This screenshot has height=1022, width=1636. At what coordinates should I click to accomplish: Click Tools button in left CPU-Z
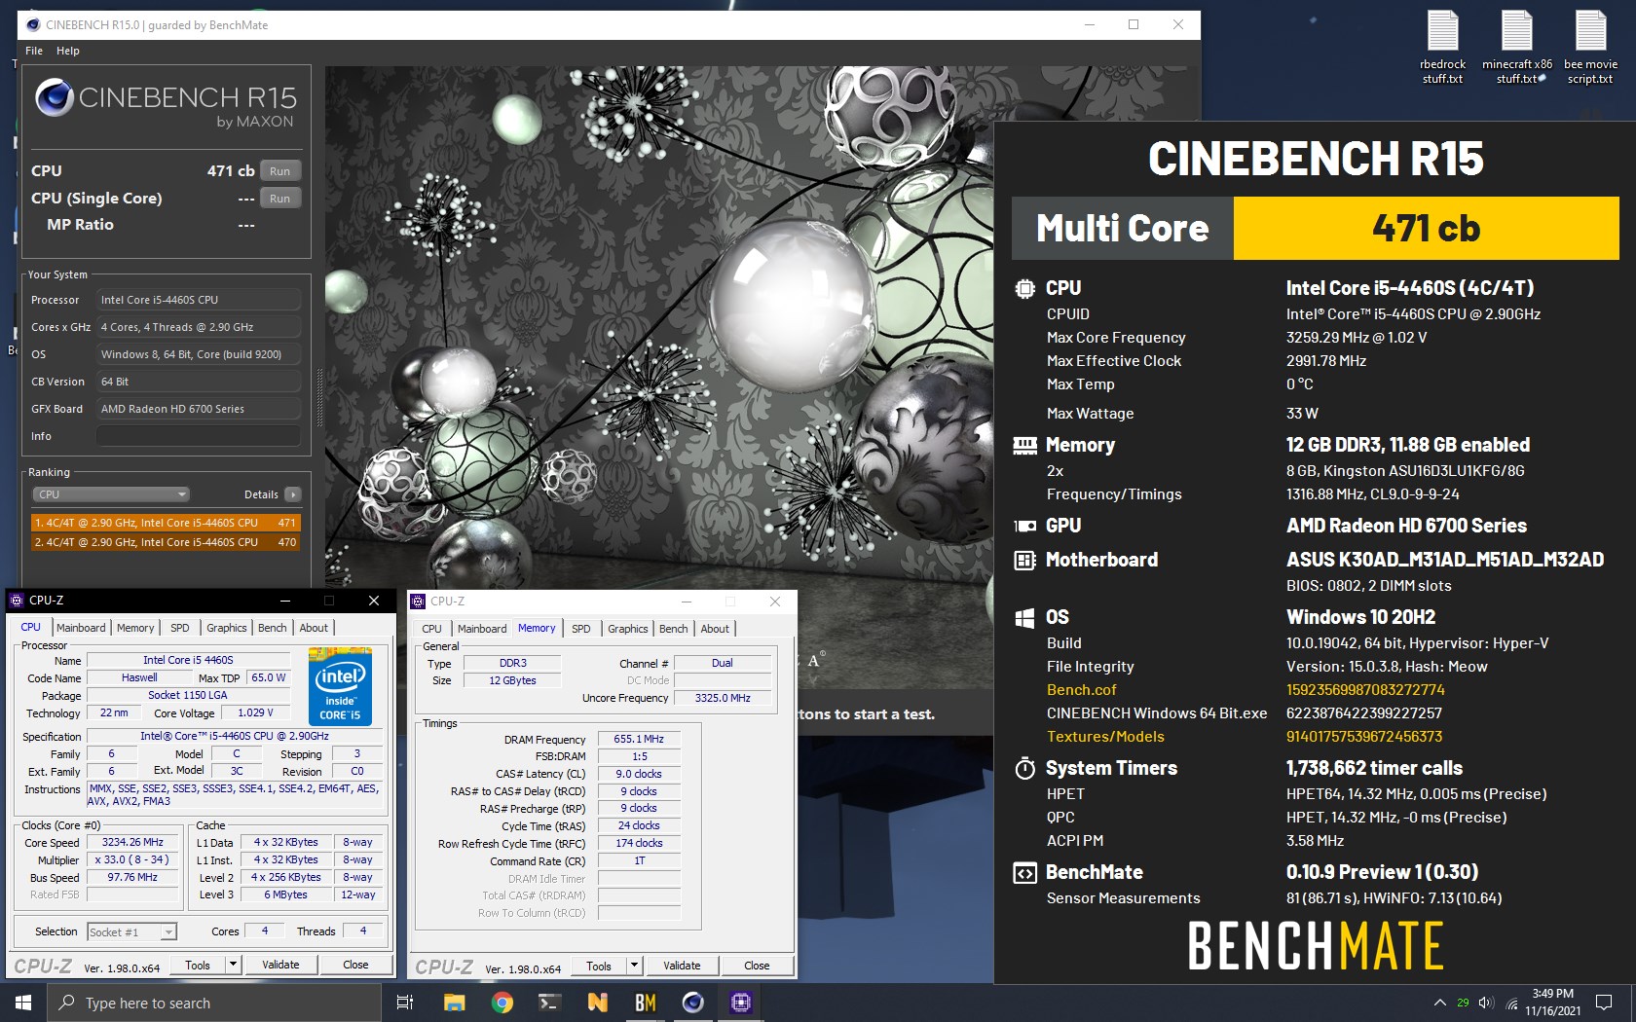pos(198,965)
